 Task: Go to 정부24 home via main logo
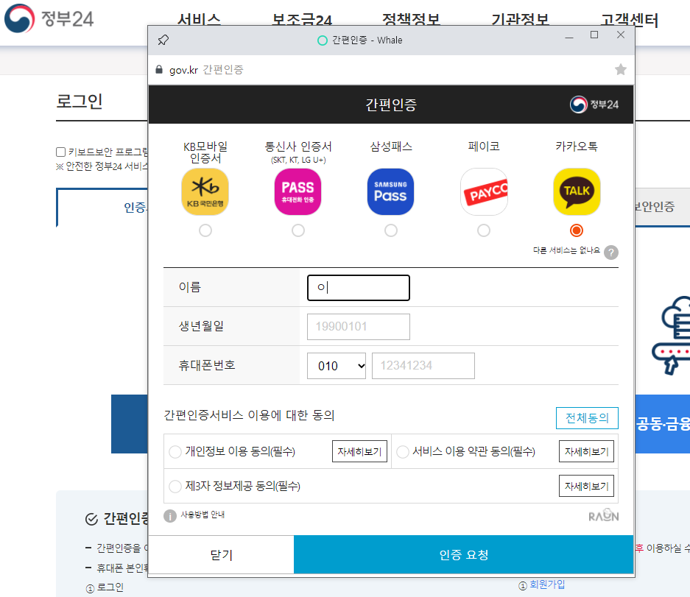tap(49, 19)
